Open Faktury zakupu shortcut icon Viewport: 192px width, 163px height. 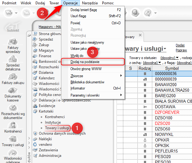[13, 77]
